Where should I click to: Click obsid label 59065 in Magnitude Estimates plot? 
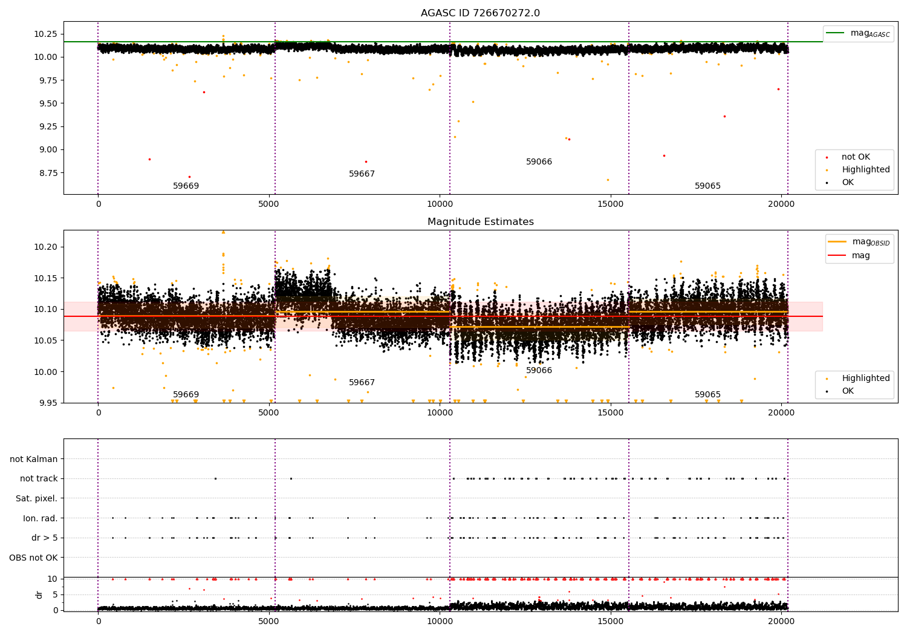tap(707, 395)
